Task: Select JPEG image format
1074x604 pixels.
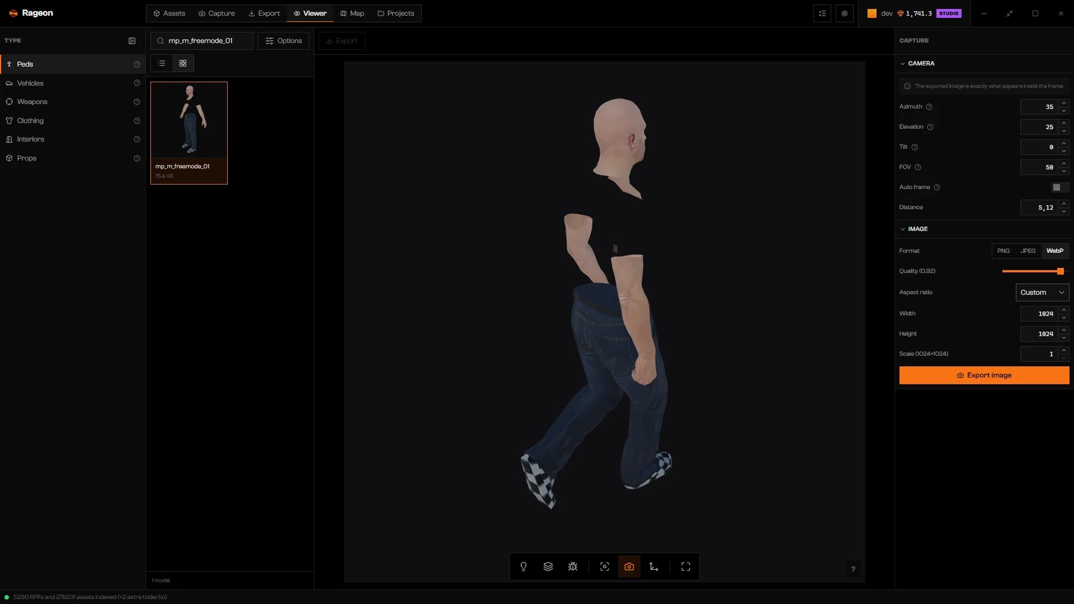Action: [1028, 251]
